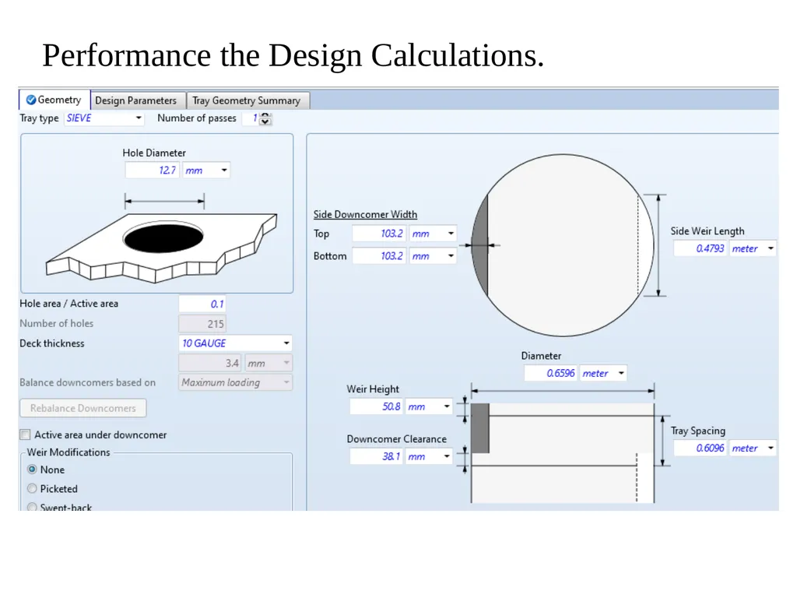The width and height of the screenshot is (797, 598).
Task: Open the deck thickness mm unit dropdown
Action: [x=269, y=363]
